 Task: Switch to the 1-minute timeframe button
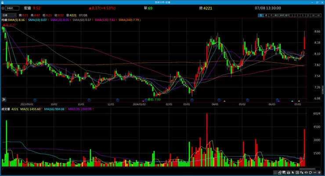(x=292, y=15)
